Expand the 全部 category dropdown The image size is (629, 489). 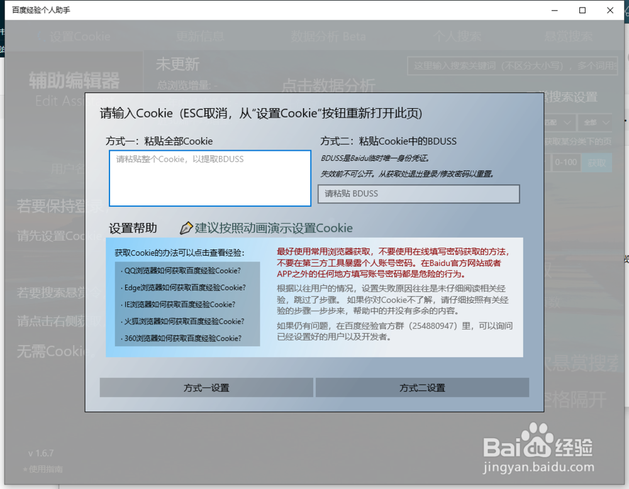click(x=594, y=123)
